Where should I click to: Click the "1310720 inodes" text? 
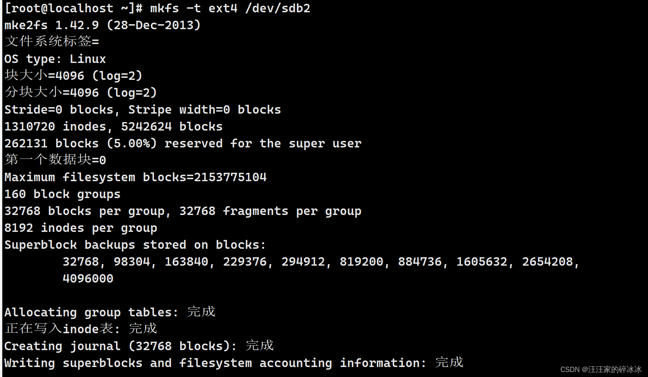tap(55, 126)
